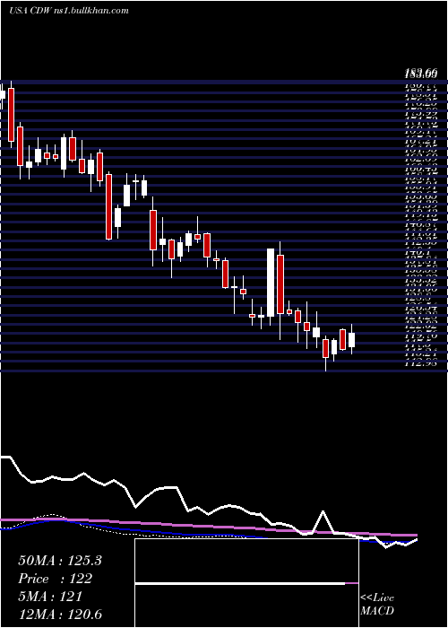448x628 pixels.
Task: Click the tallest white candlestick in the chart
Action: [x=271, y=283]
